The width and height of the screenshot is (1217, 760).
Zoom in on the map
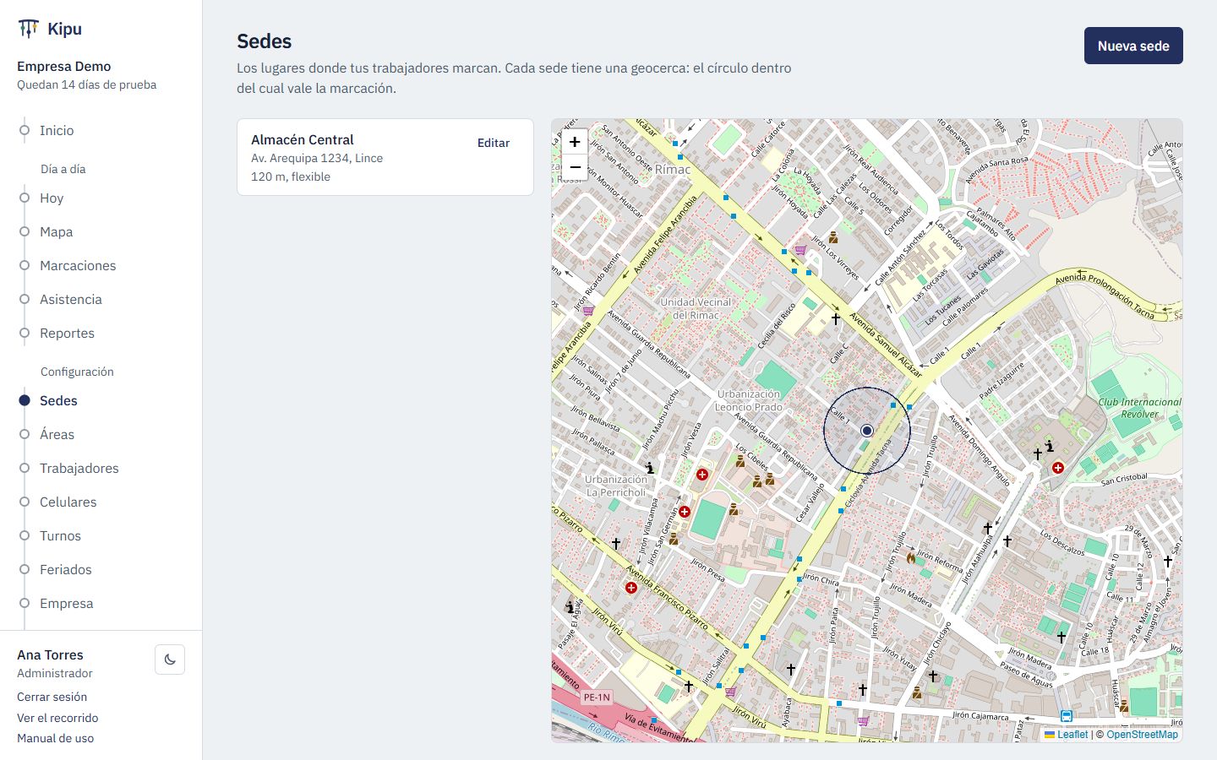(x=575, y=142)
